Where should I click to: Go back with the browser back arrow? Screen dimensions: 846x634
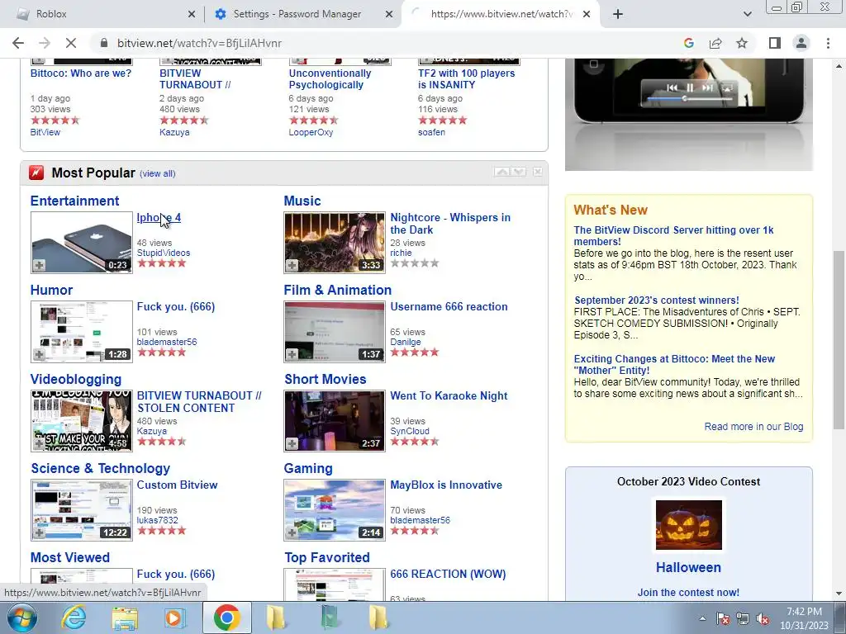[x=18, y=43]
